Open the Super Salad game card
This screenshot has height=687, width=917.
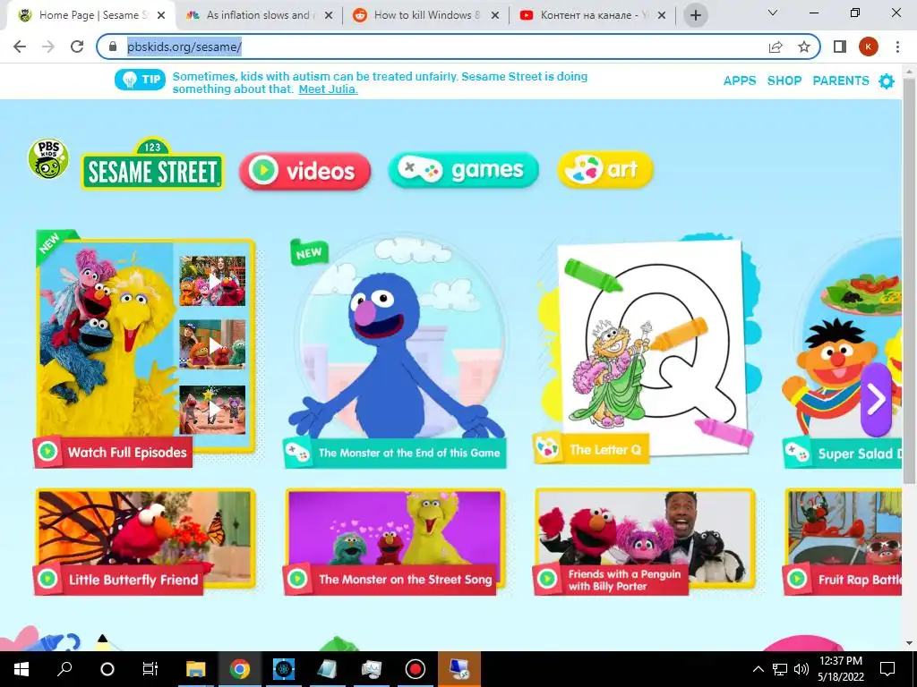pos(842,352)
